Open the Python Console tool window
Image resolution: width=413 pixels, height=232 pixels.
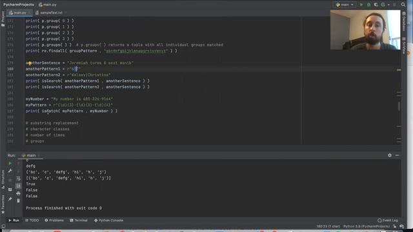tap(108, 220)
